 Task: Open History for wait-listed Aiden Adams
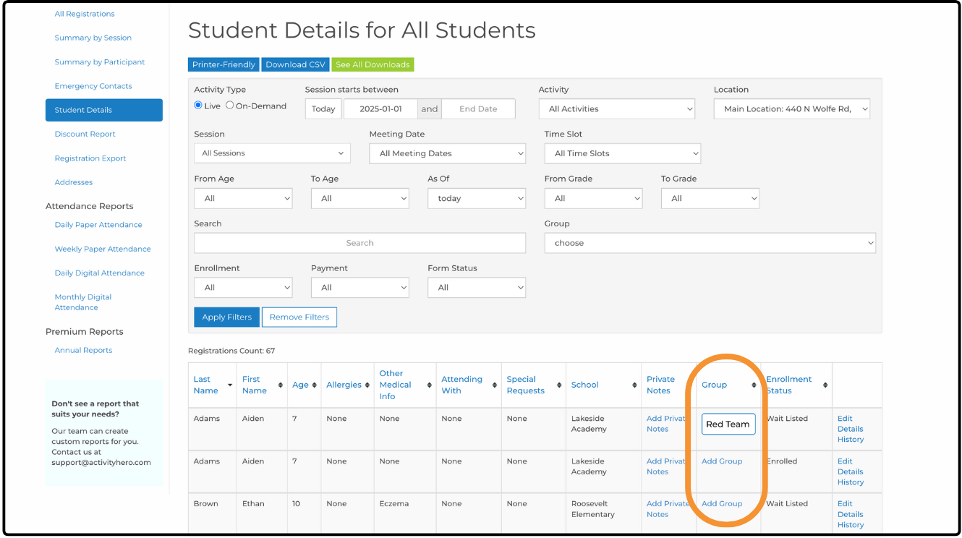pyautogui.click(x=851, y=440)
